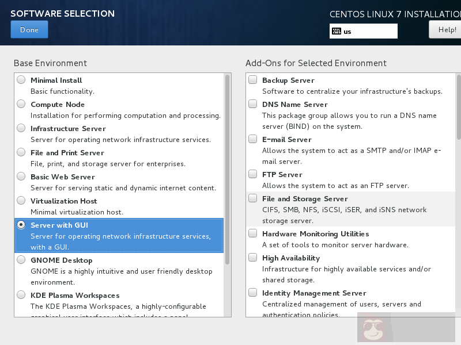Select Infrastructure Server option
461x345 pixels.
(21, 128)
